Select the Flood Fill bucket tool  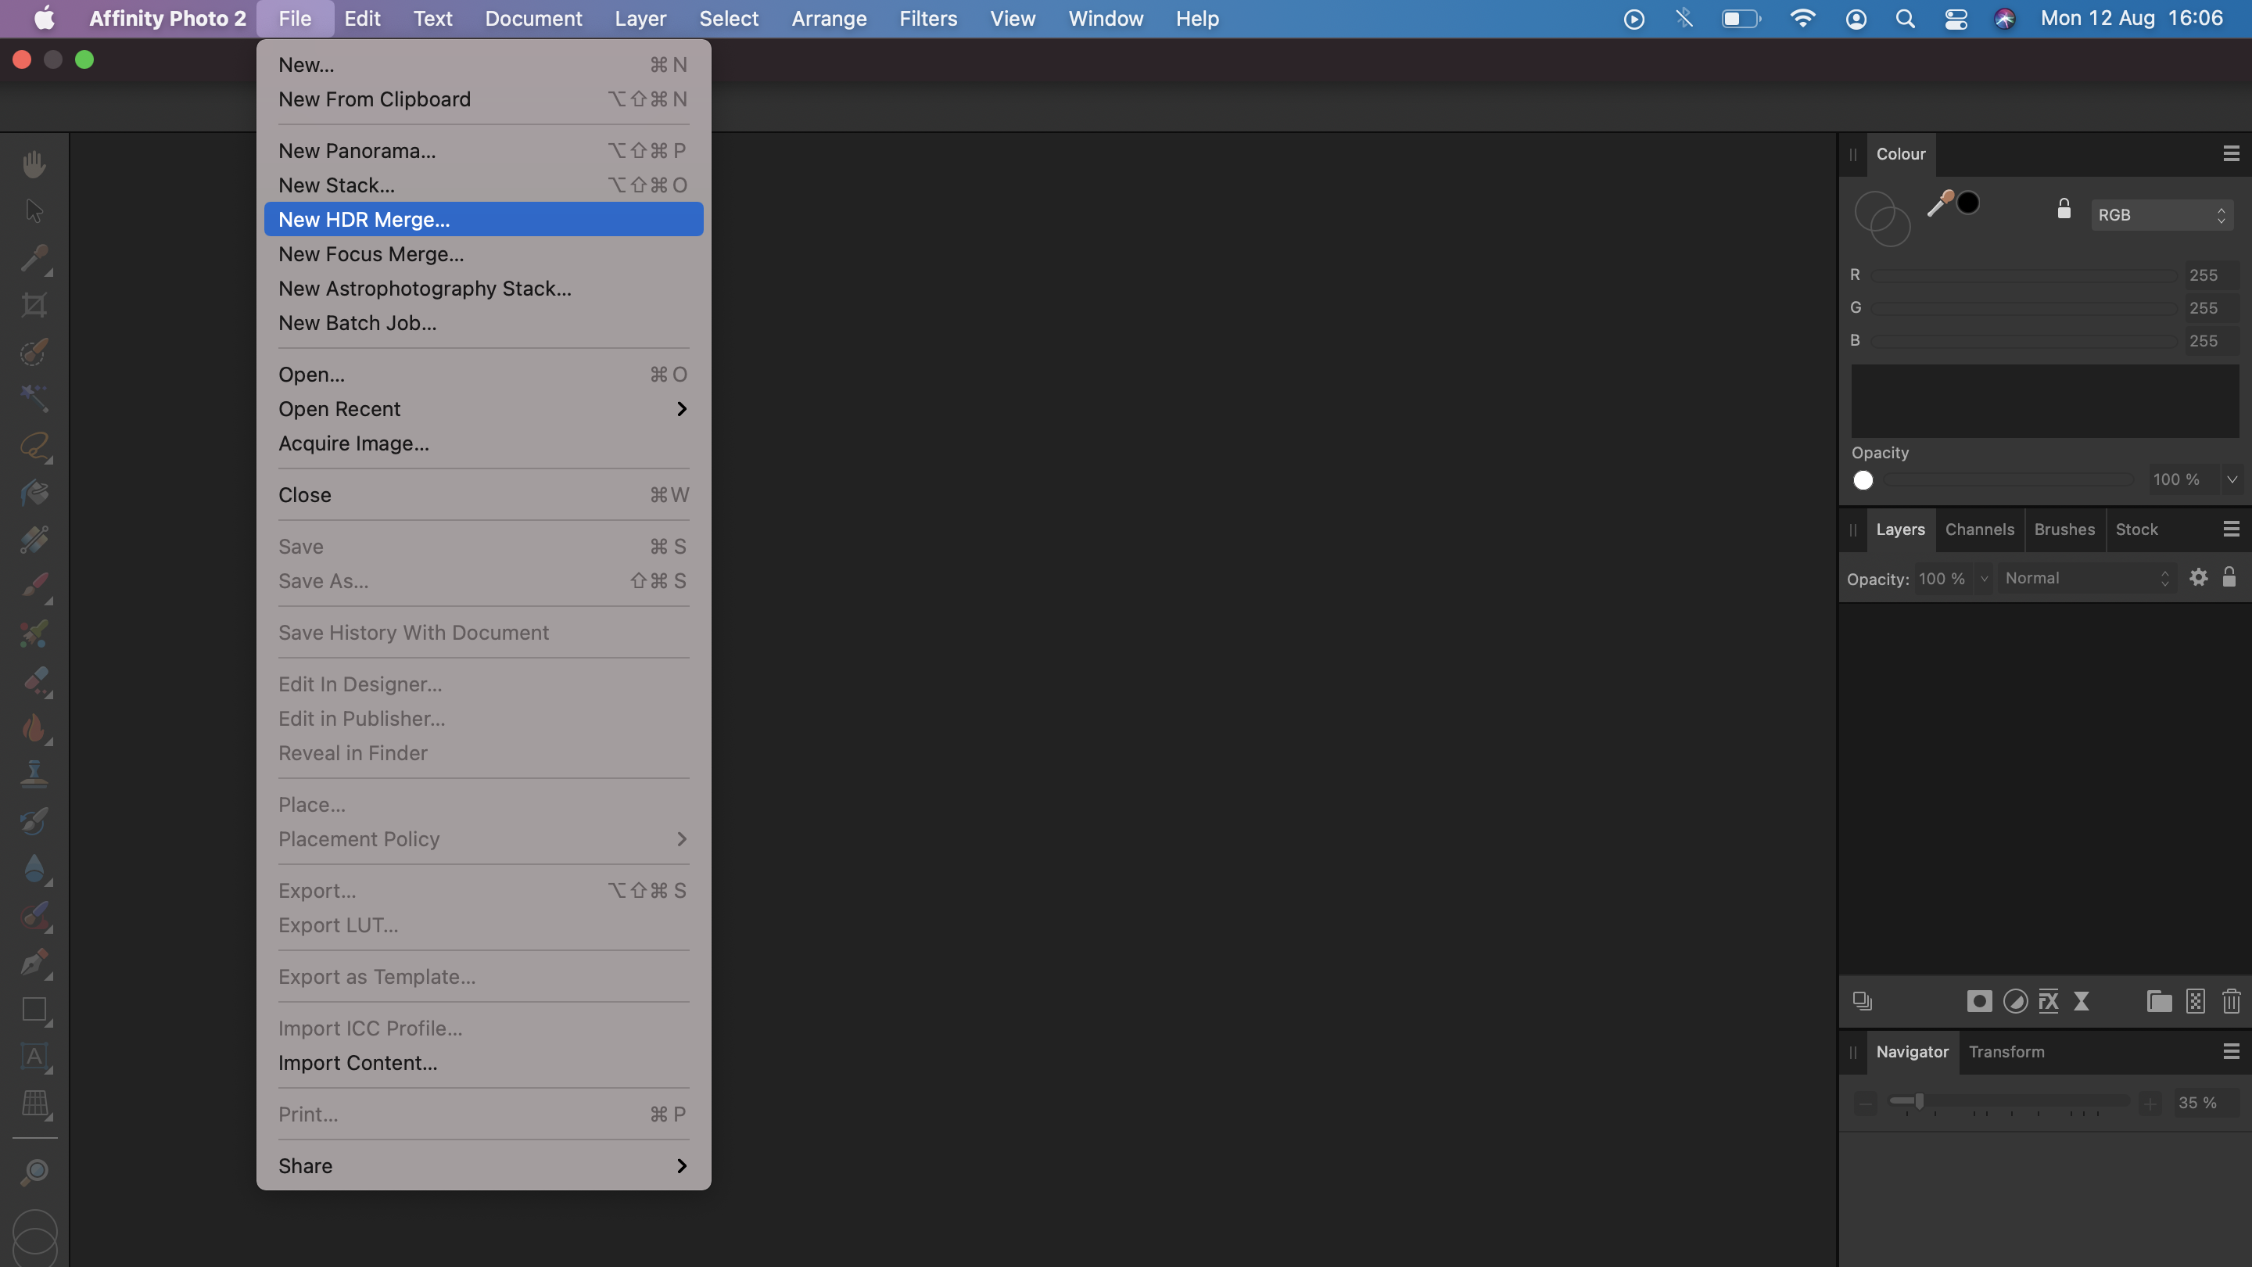[x=34, y=494]
